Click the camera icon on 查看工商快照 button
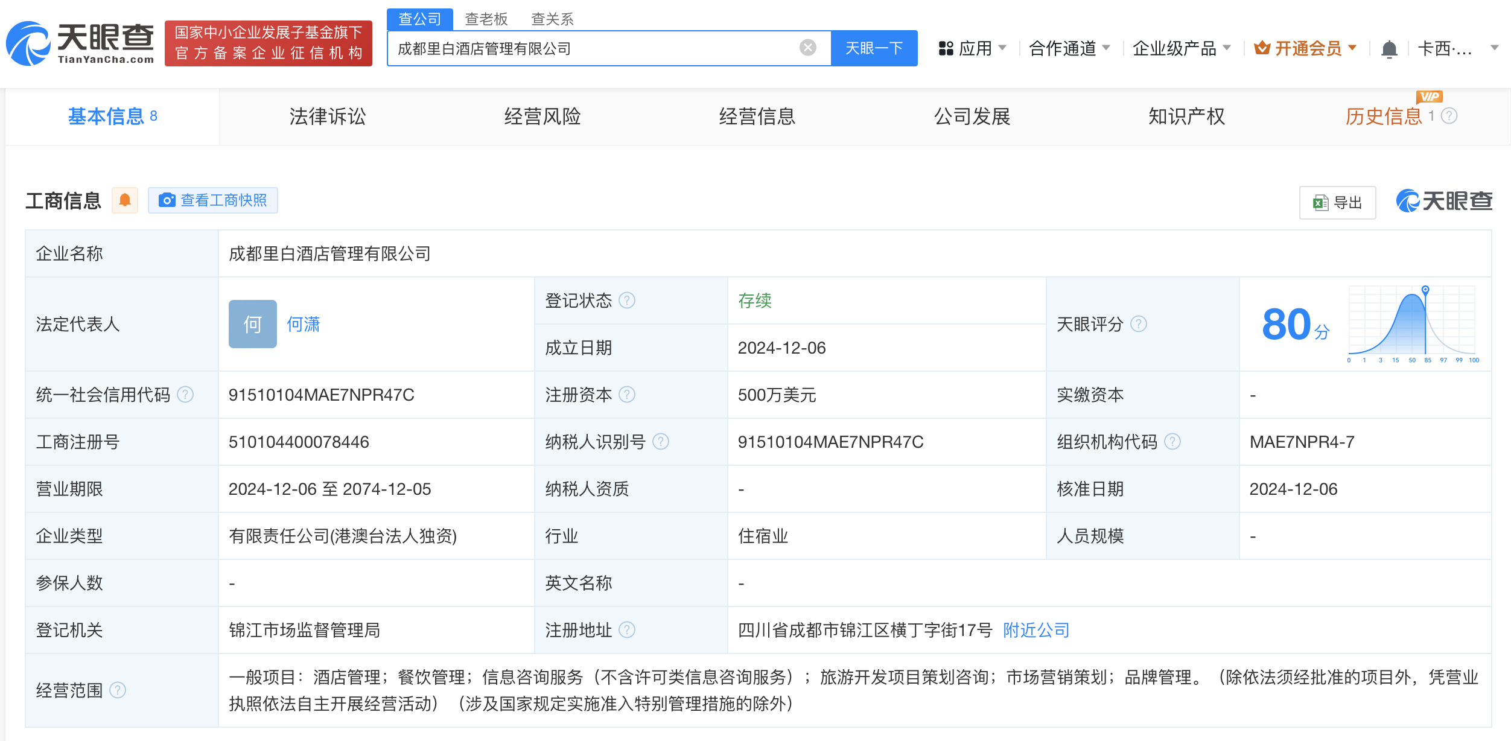1511x741 pixels. [x=167, y=200]
